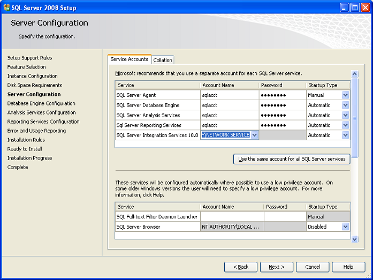Click 'Reporting Services Configuration' in the step list
The width and height of the screenshot is (373, 280).
tap(43, 122)
